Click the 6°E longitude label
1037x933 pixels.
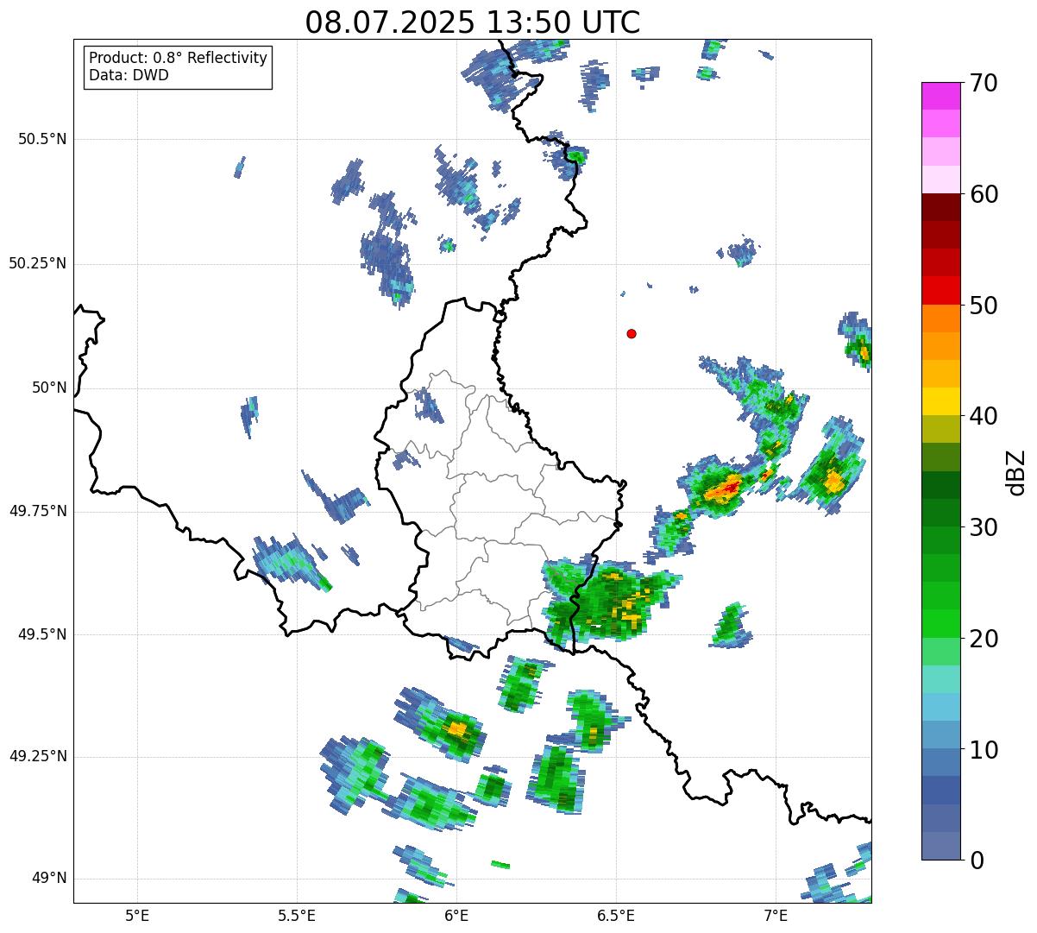coord(456,915)
